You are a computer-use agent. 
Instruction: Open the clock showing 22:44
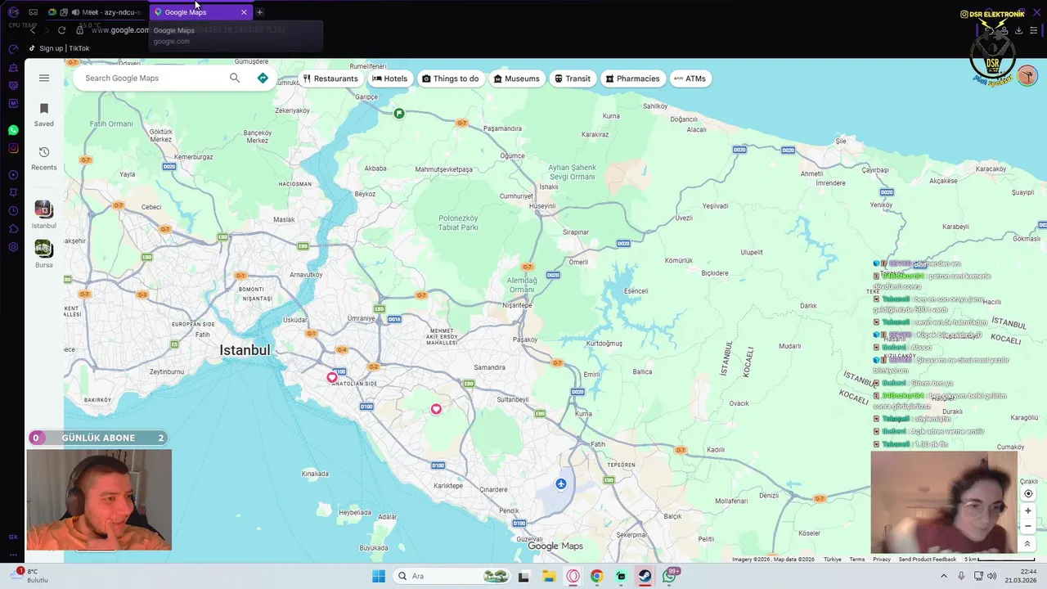pos(1021,576)
